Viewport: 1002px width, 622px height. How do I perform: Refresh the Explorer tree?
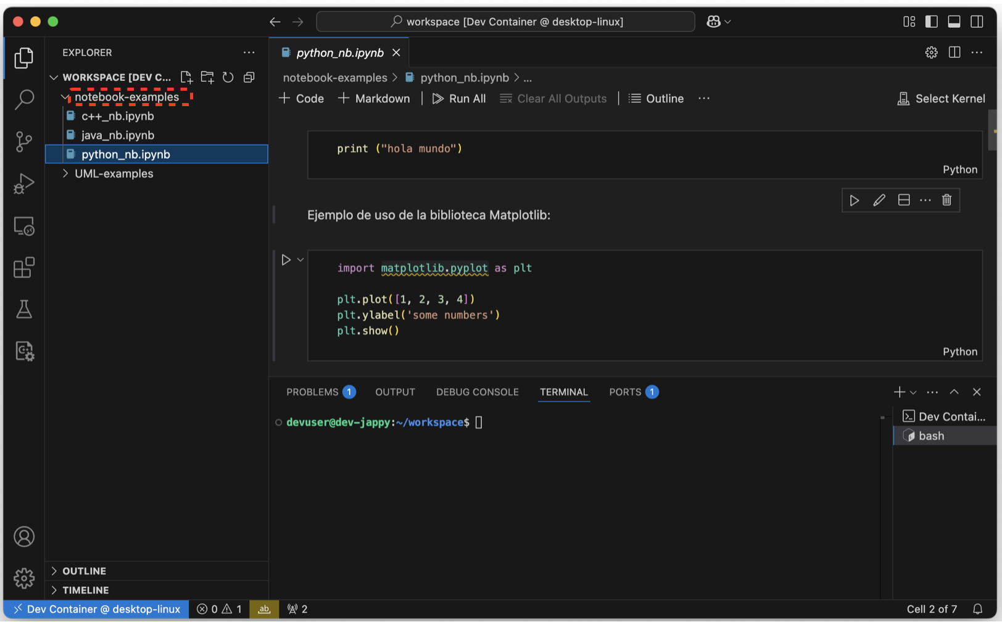click(x=228, y=77)
